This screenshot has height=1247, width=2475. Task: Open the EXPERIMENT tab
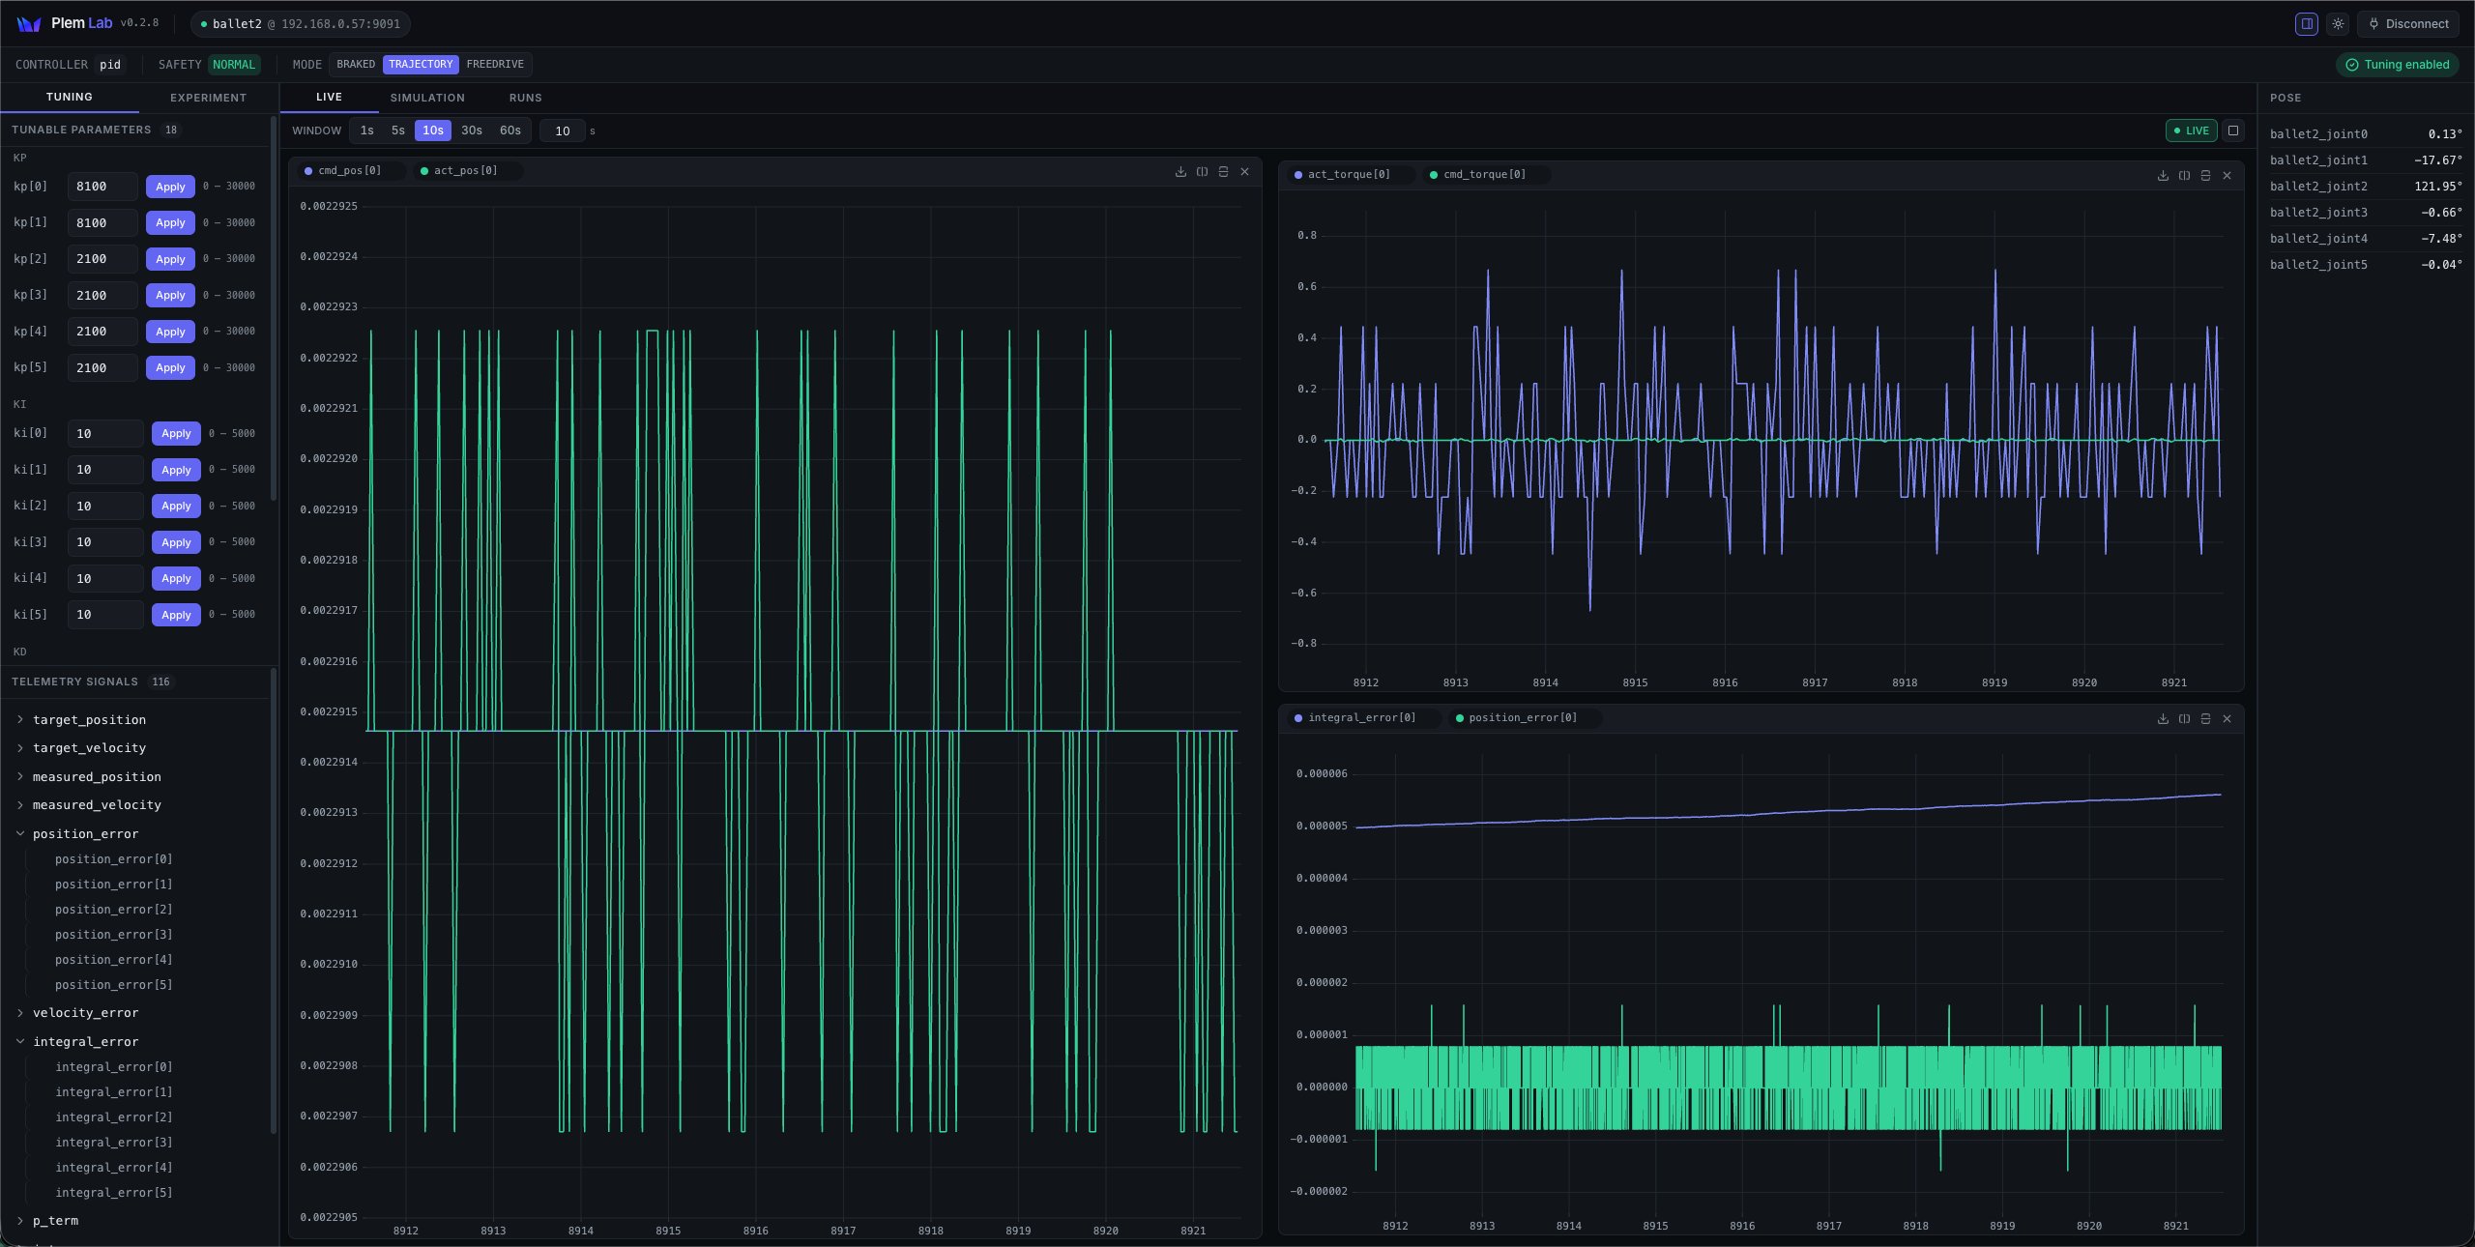[x=208, y=98]
